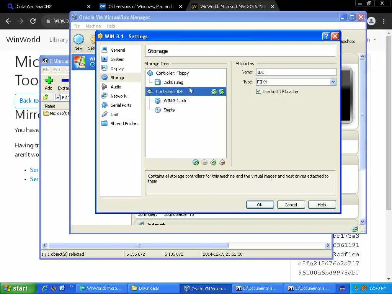Click the question mark help icon in Settings title bar
The width and height of the screenshot is (392, 294).
click(326, 36)
